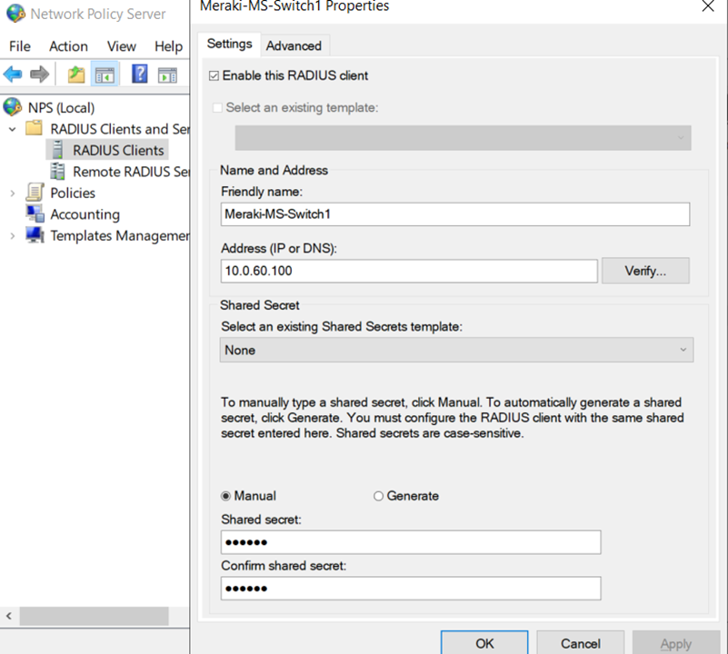The width and height of the screenshot is (728, 654).
Task: Switch to the Settings tab
Action: pos(229,45)
